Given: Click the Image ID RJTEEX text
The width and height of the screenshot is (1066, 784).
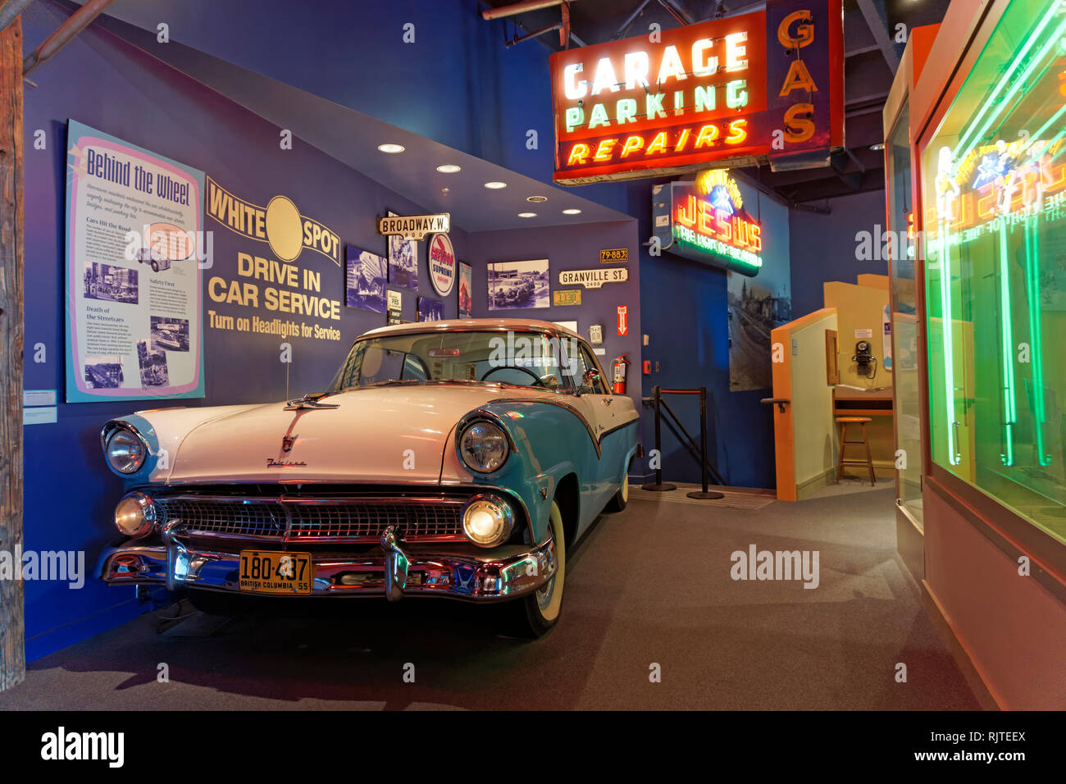Looking at the screenshot, I should 978,736.
